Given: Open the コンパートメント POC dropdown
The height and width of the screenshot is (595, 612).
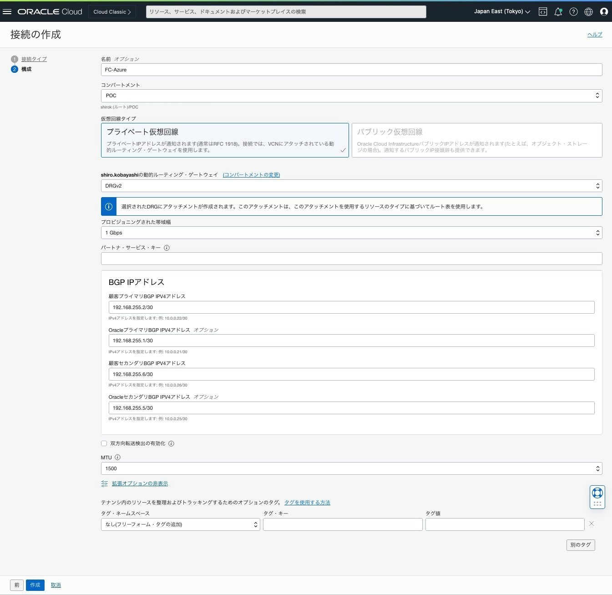Looking at the screenshot, I should click(x=351, y=96).
